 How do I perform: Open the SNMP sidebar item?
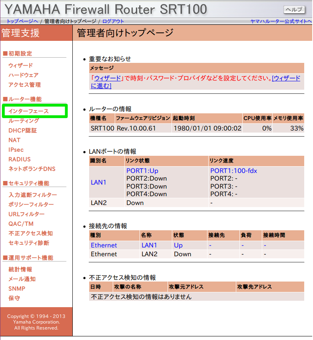click(17, 289)
